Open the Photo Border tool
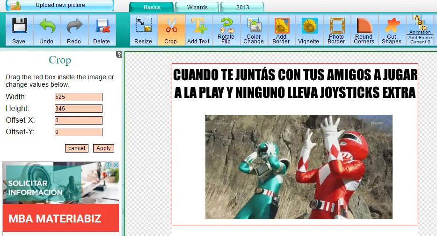The image size is (437, 236). click(x=337, y=30)
